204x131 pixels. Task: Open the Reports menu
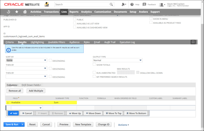74,12
